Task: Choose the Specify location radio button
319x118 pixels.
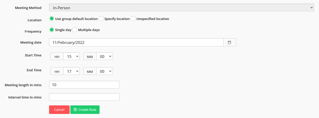Action: pyautogui.click(x=101, y=19)
